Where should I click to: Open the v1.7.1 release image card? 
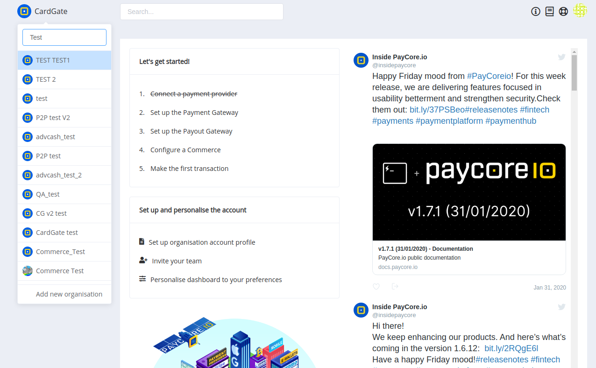469,192
